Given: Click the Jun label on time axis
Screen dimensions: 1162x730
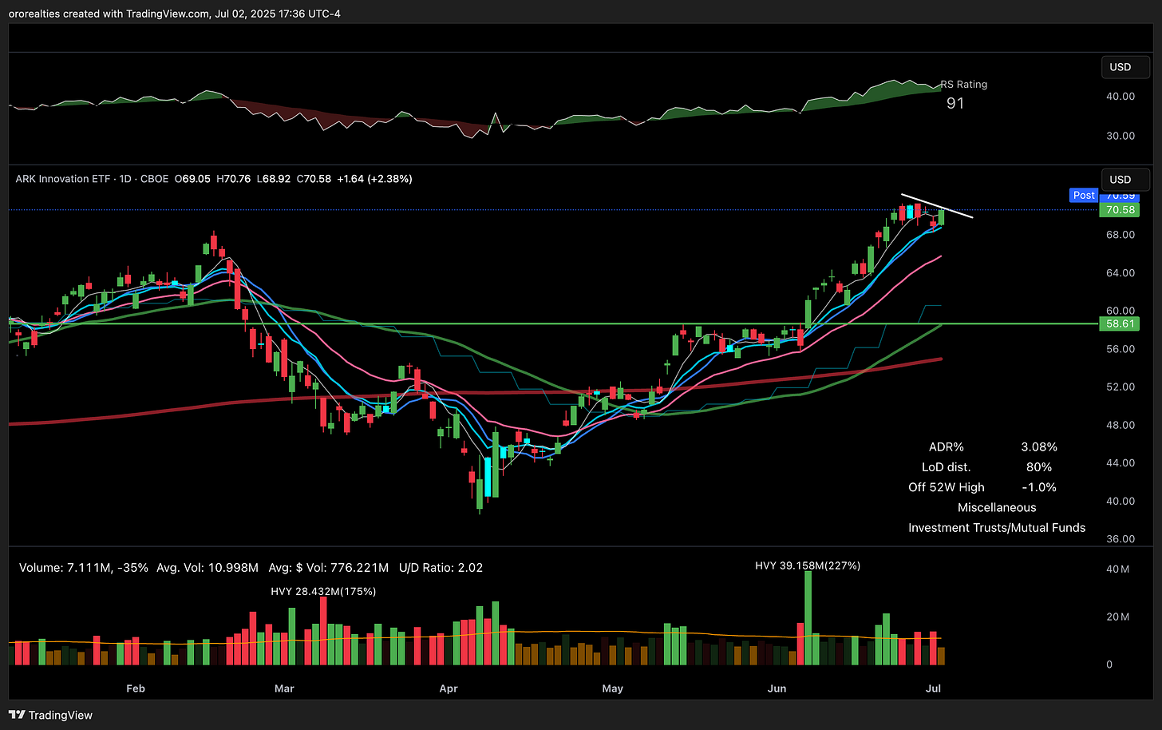Looking at the screenshot, I should click(777, 688).
